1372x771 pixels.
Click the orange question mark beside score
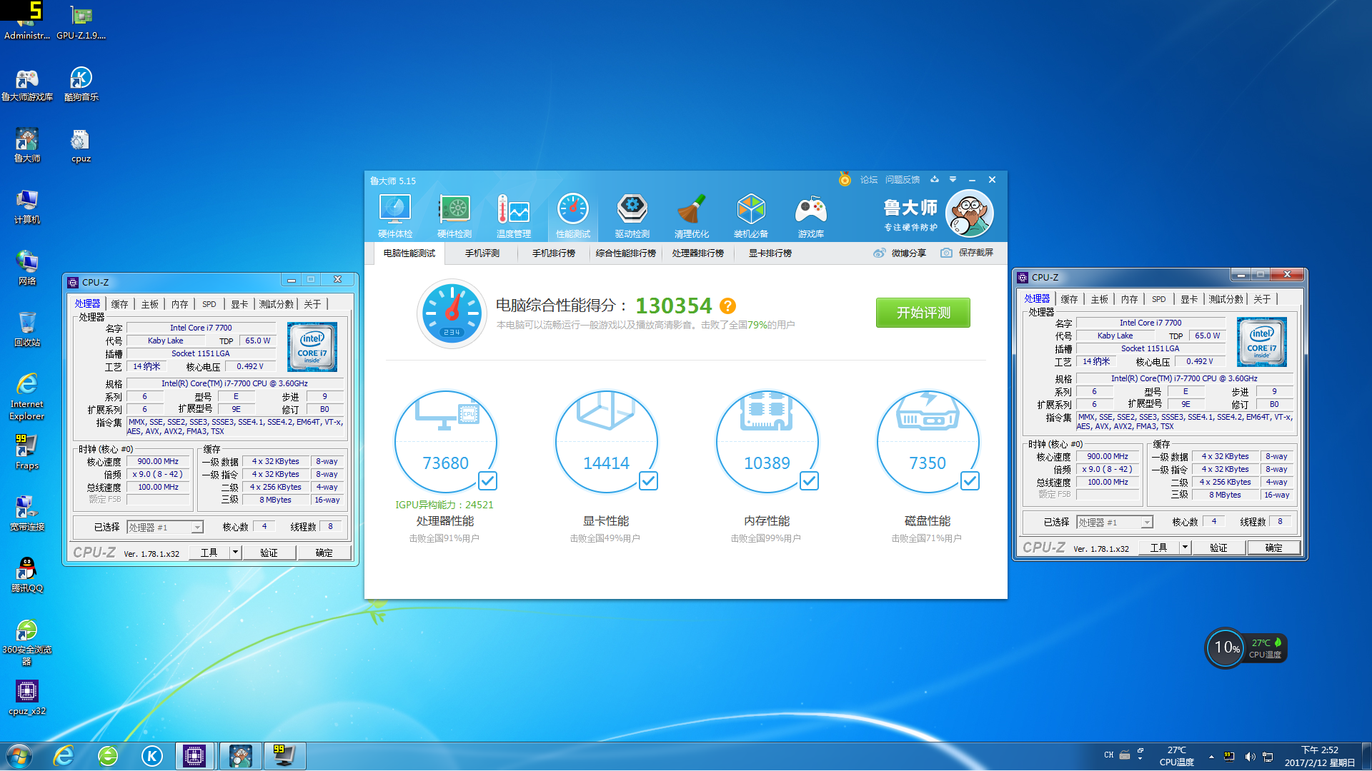(727, 306)
